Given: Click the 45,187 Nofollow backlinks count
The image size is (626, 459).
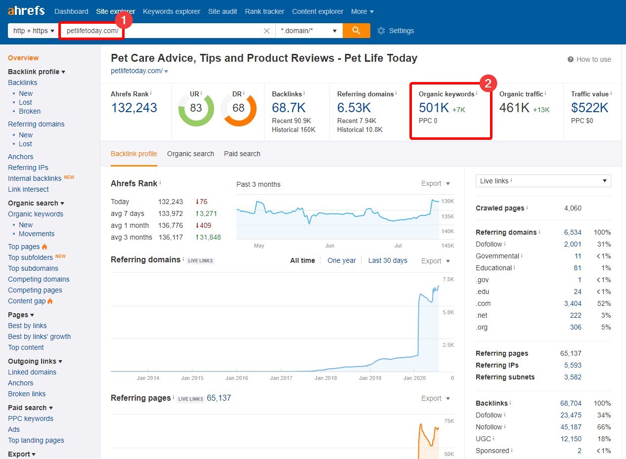Looking at the screenshot, I should (571, 427).
